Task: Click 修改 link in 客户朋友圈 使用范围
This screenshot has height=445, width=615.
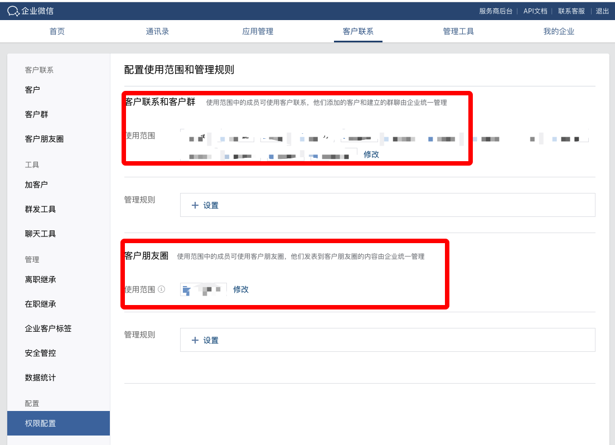Action: (241, 289)
